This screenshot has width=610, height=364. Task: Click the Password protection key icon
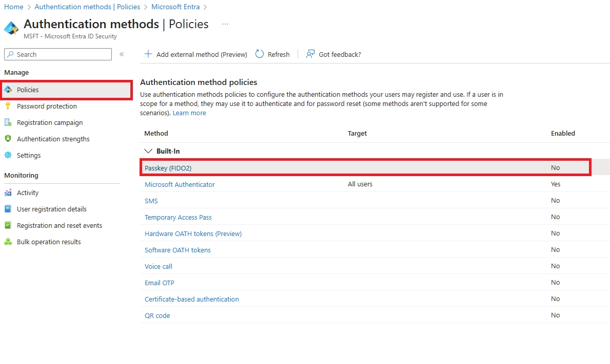[8, 106]
